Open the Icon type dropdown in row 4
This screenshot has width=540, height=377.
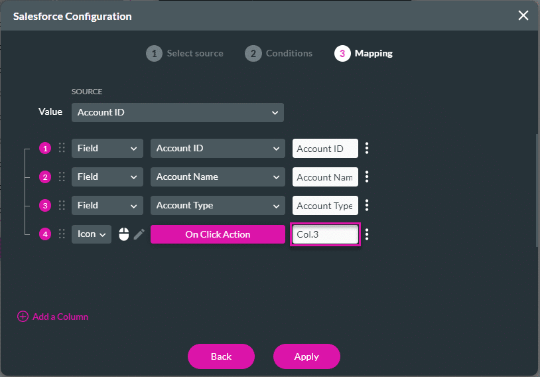point(92,234)
